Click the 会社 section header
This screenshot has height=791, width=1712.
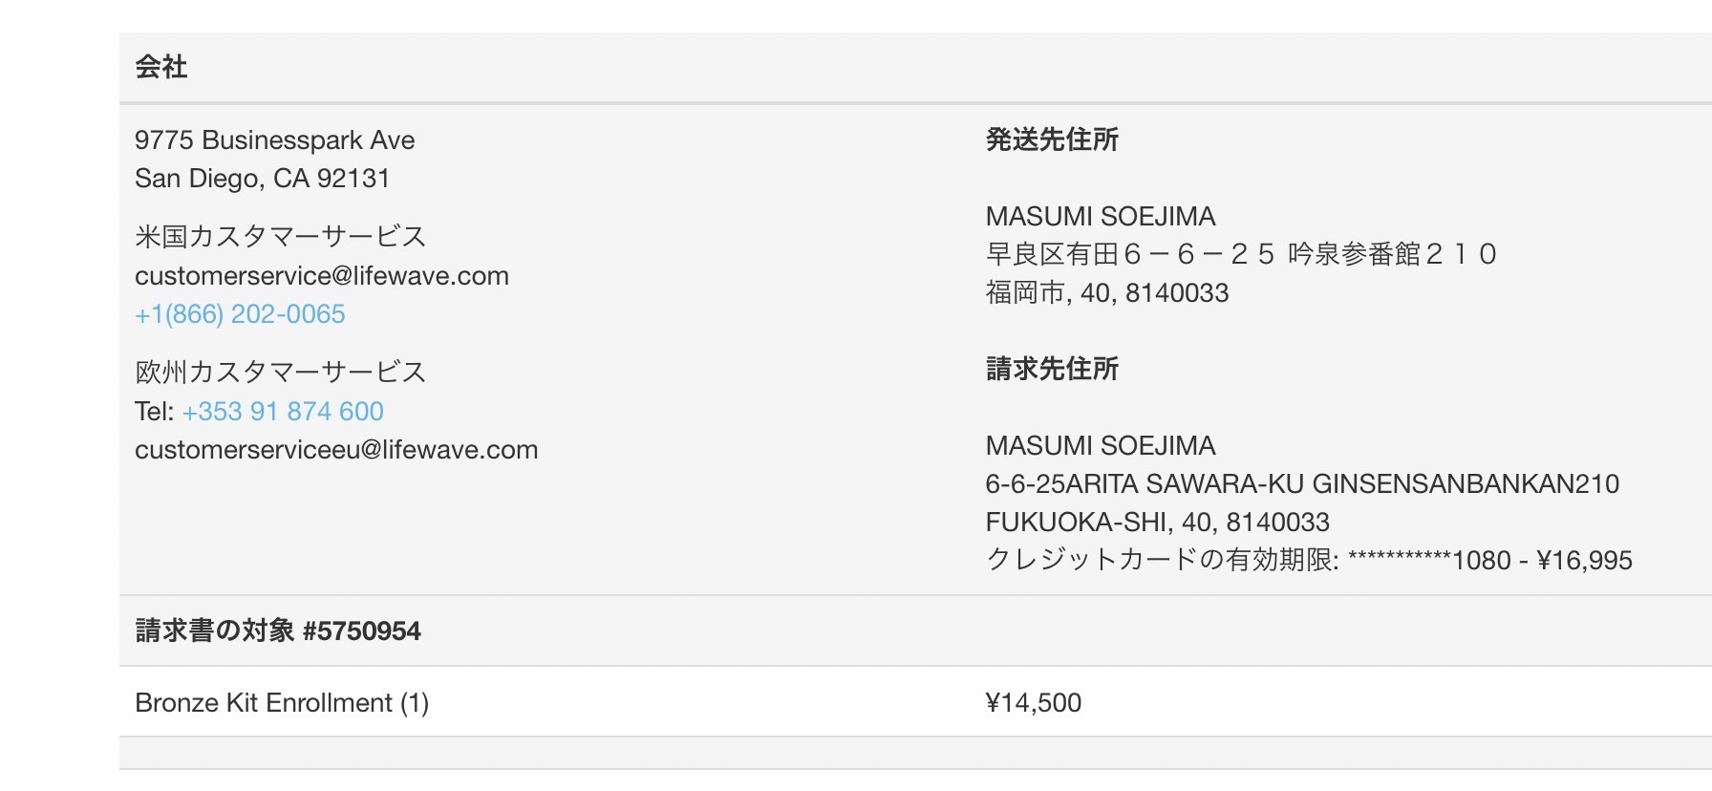pos(161,67)
